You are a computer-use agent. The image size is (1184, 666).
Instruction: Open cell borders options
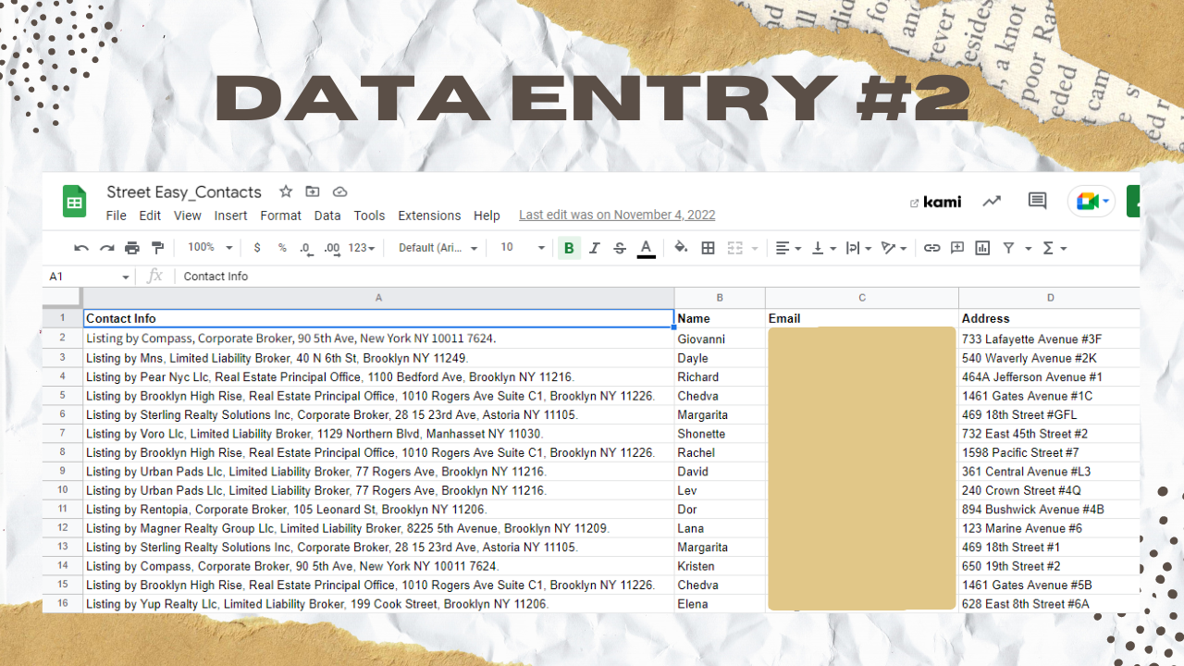tap(709, 248)
